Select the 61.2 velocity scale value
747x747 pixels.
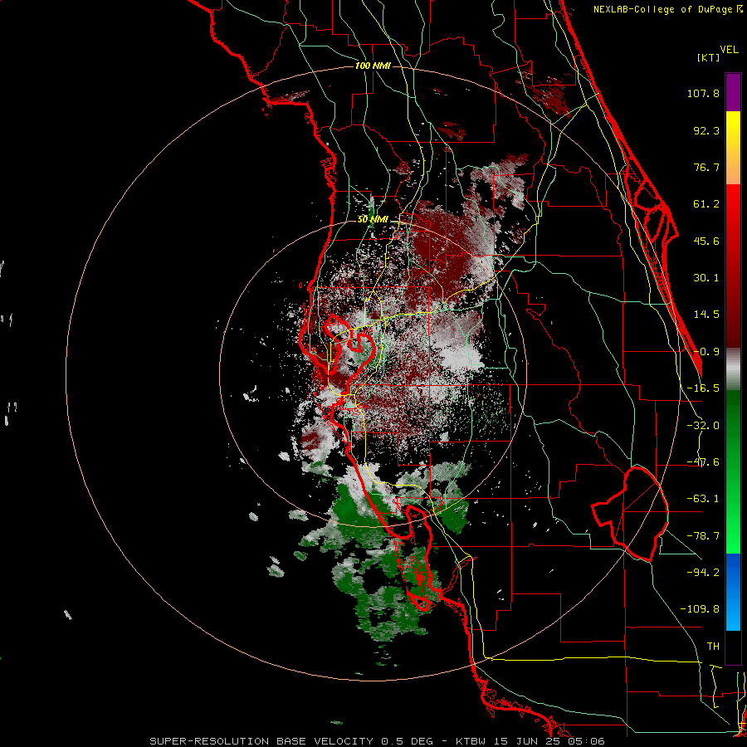[x=706, y=204]
